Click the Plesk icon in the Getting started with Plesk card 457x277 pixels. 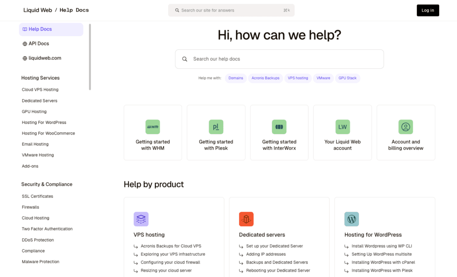click(x=216, y=127)
